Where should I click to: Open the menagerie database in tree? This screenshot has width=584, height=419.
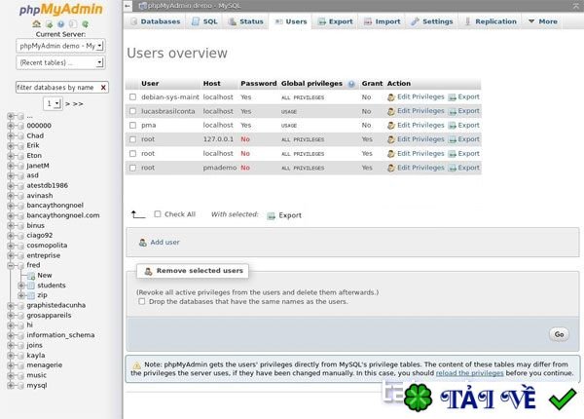(x=45, y=365)
